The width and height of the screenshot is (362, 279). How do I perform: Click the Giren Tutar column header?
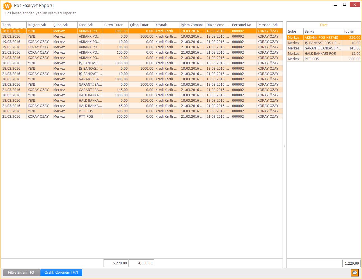tap(116, 25)
